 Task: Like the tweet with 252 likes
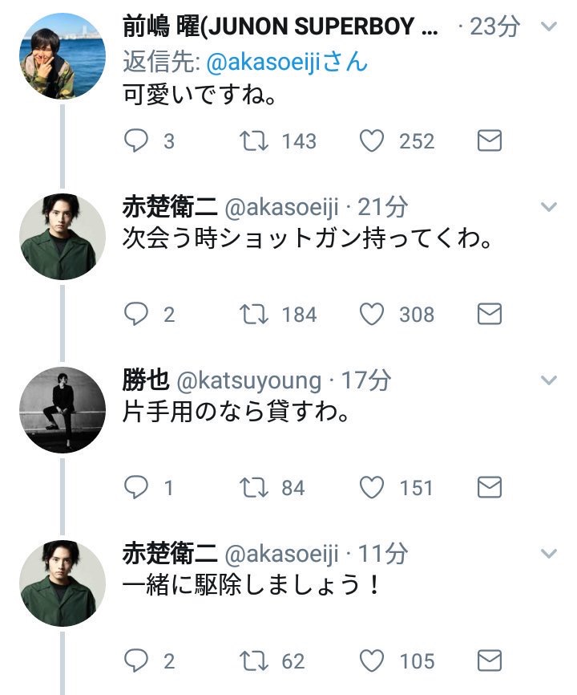(371, 141)
